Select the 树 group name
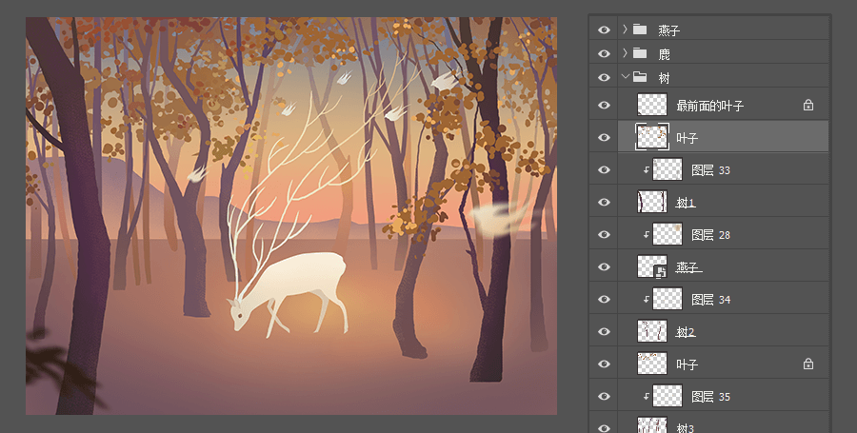The width and height of the screenshot is (857, 433). point(664,78)
